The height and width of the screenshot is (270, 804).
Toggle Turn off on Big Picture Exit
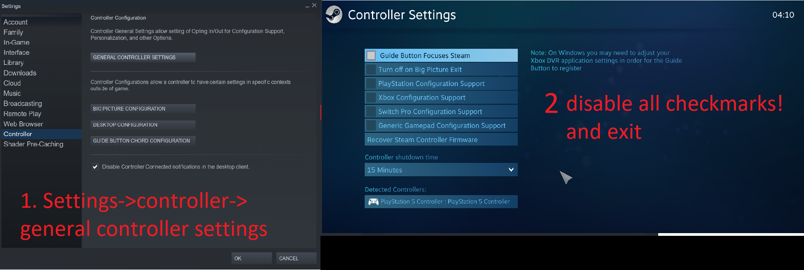(x=371, y=70)
